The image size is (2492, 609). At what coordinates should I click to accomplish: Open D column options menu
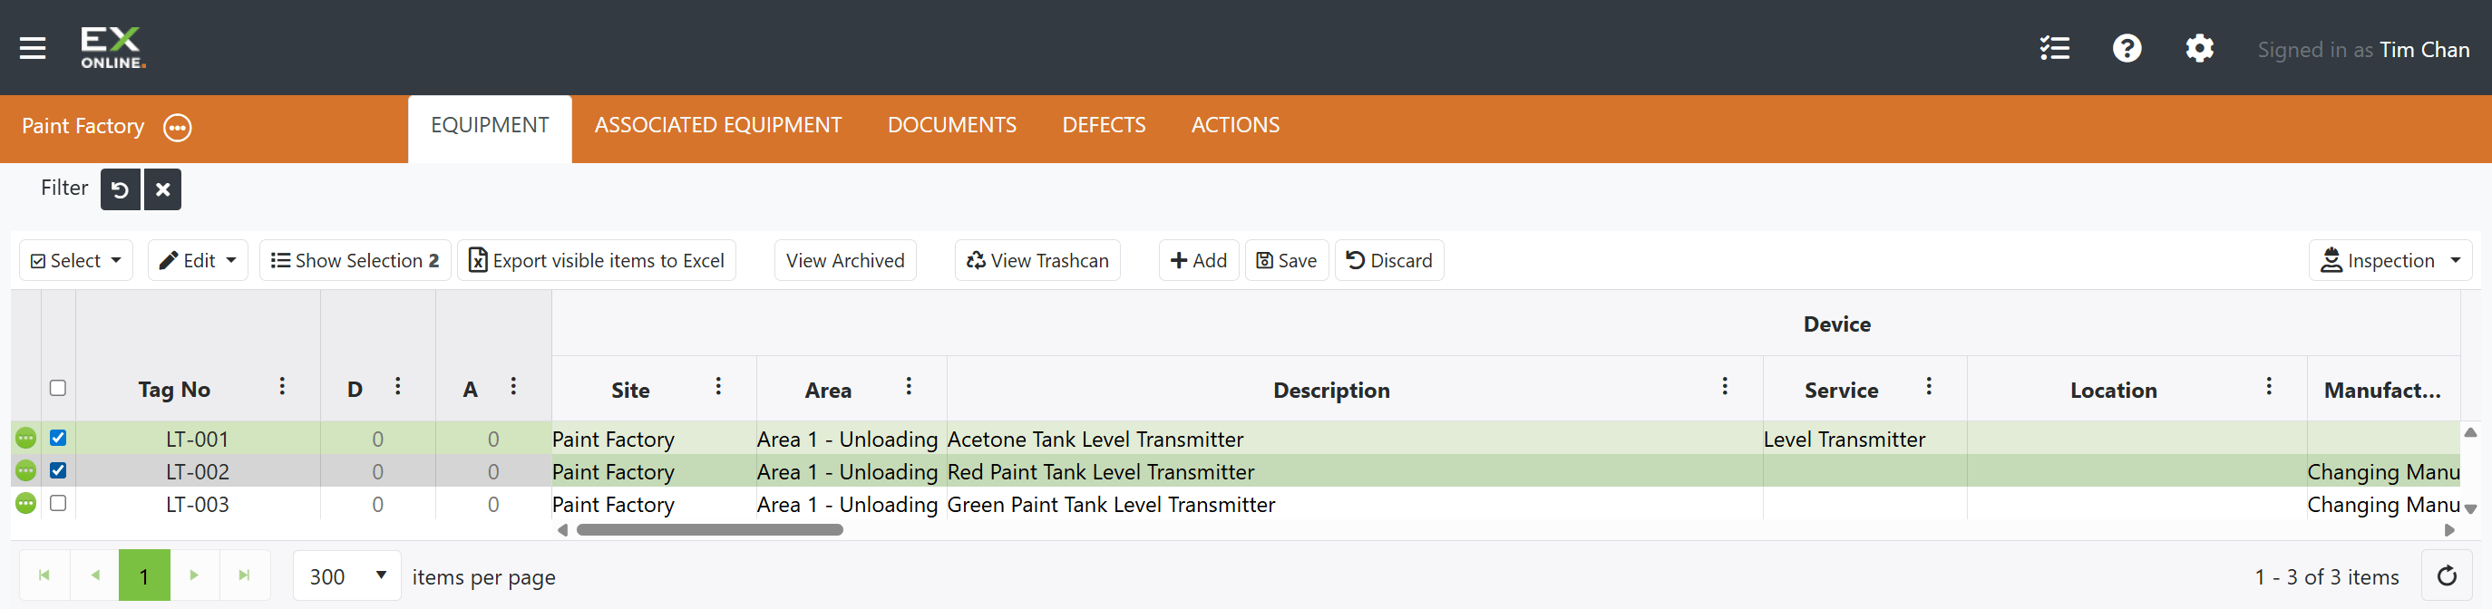397,387
